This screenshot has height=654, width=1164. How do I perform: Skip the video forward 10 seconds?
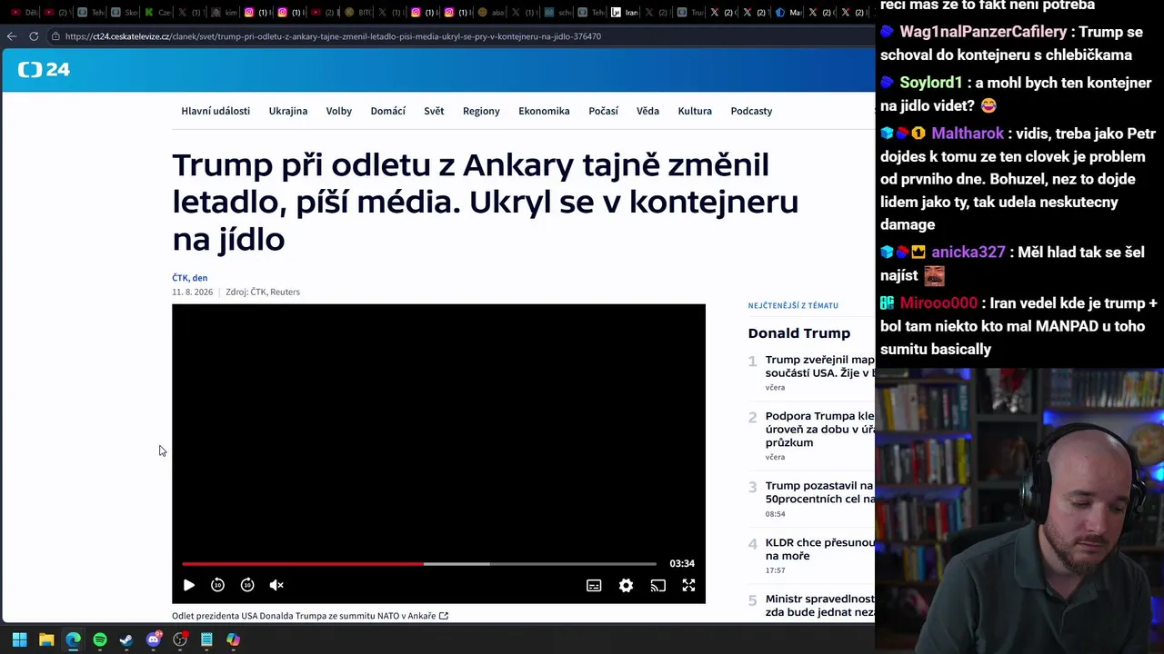pyautogui.click(x=247, y=585)
